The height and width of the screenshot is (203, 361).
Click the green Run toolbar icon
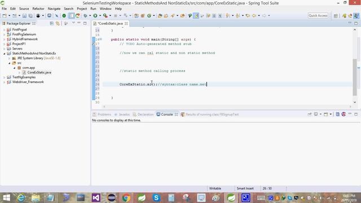(95, 16)
